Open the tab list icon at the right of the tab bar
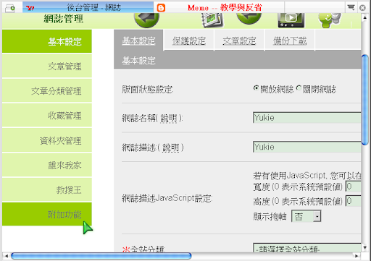This screenshot has height=261, width=371. click(x=351, y=7)
